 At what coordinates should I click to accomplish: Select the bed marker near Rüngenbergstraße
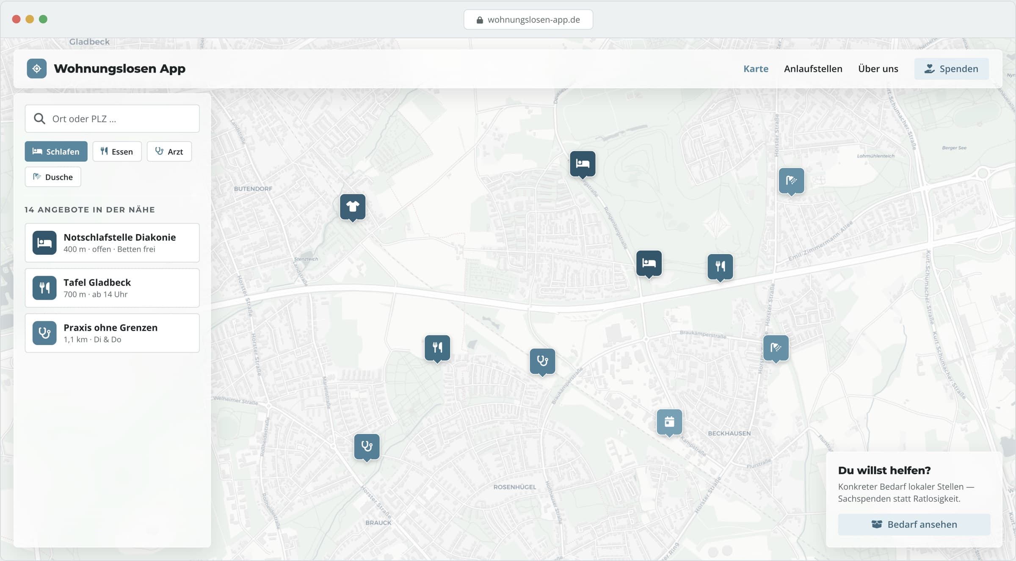(649, 263)
